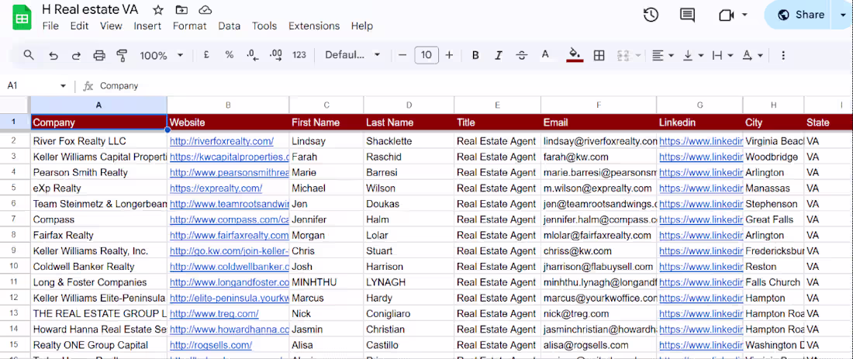Click the font size input field
853x359 pixels.
pos(427,55)
